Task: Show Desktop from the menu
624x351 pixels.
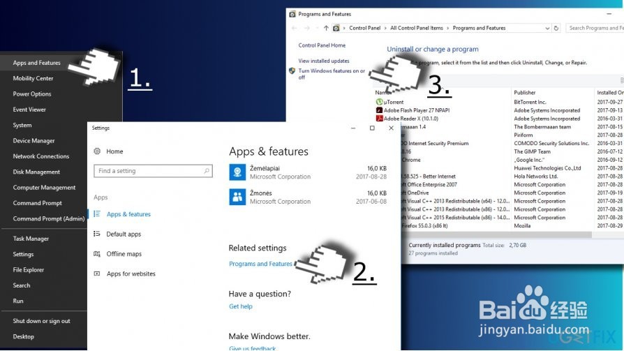Action: (x=23, y=336)
